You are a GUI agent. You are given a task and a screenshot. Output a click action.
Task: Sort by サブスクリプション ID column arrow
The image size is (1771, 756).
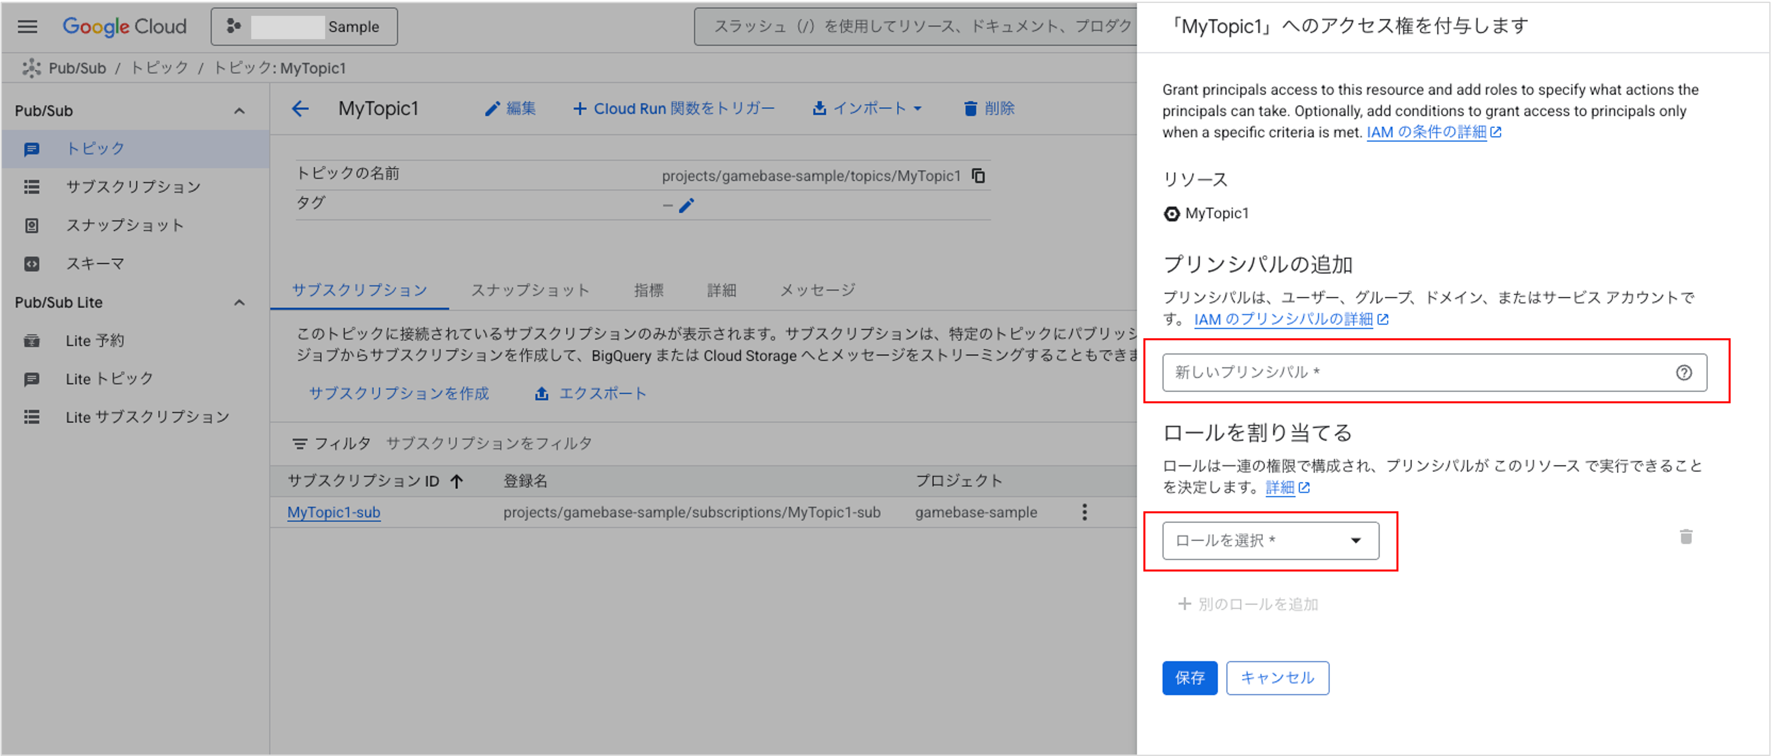(x=456, y=481)
